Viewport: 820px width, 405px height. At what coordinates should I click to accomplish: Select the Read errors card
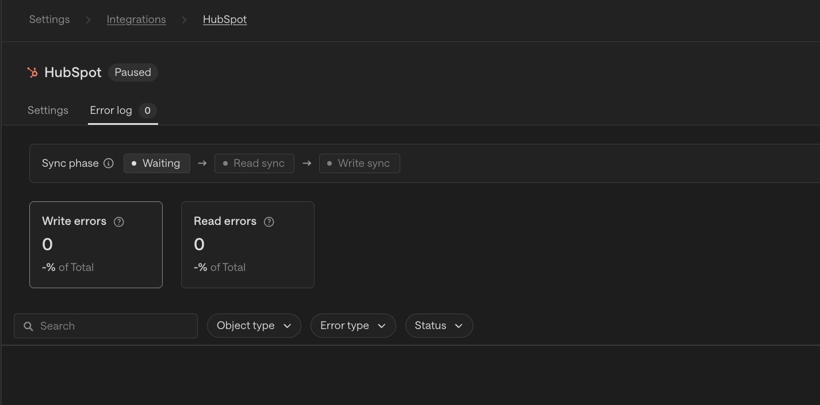[x=248, y=244]
